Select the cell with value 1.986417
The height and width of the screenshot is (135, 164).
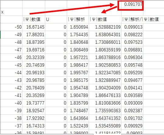(x=78, y=65)
